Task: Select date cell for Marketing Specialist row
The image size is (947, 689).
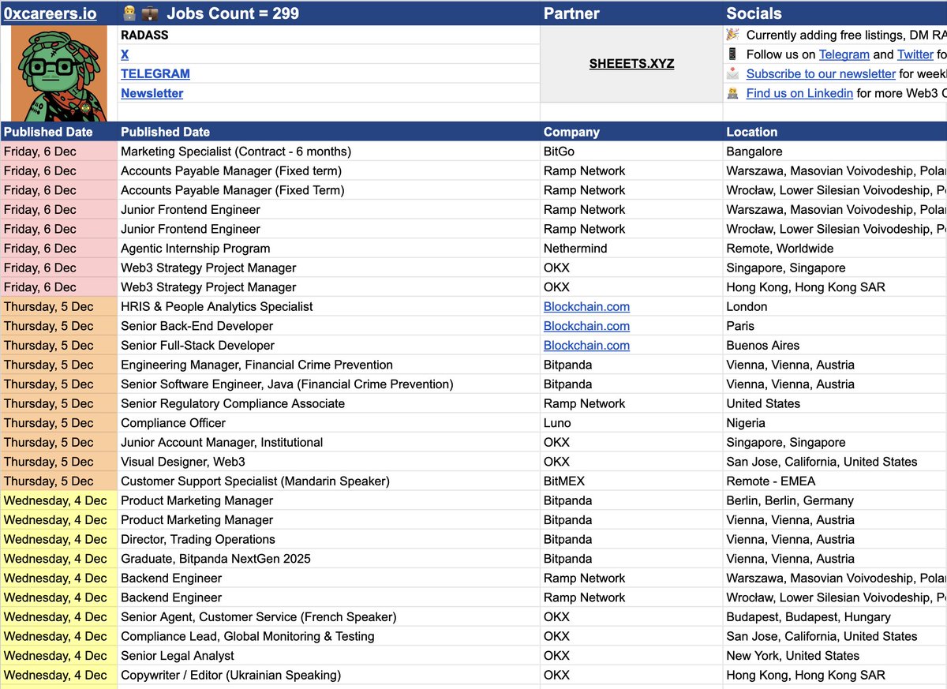Action: coord(58,152)
